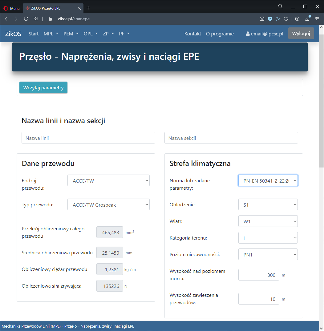
Task: Open the Oblodzenie S1 dropdown
Action: (268, 205)
